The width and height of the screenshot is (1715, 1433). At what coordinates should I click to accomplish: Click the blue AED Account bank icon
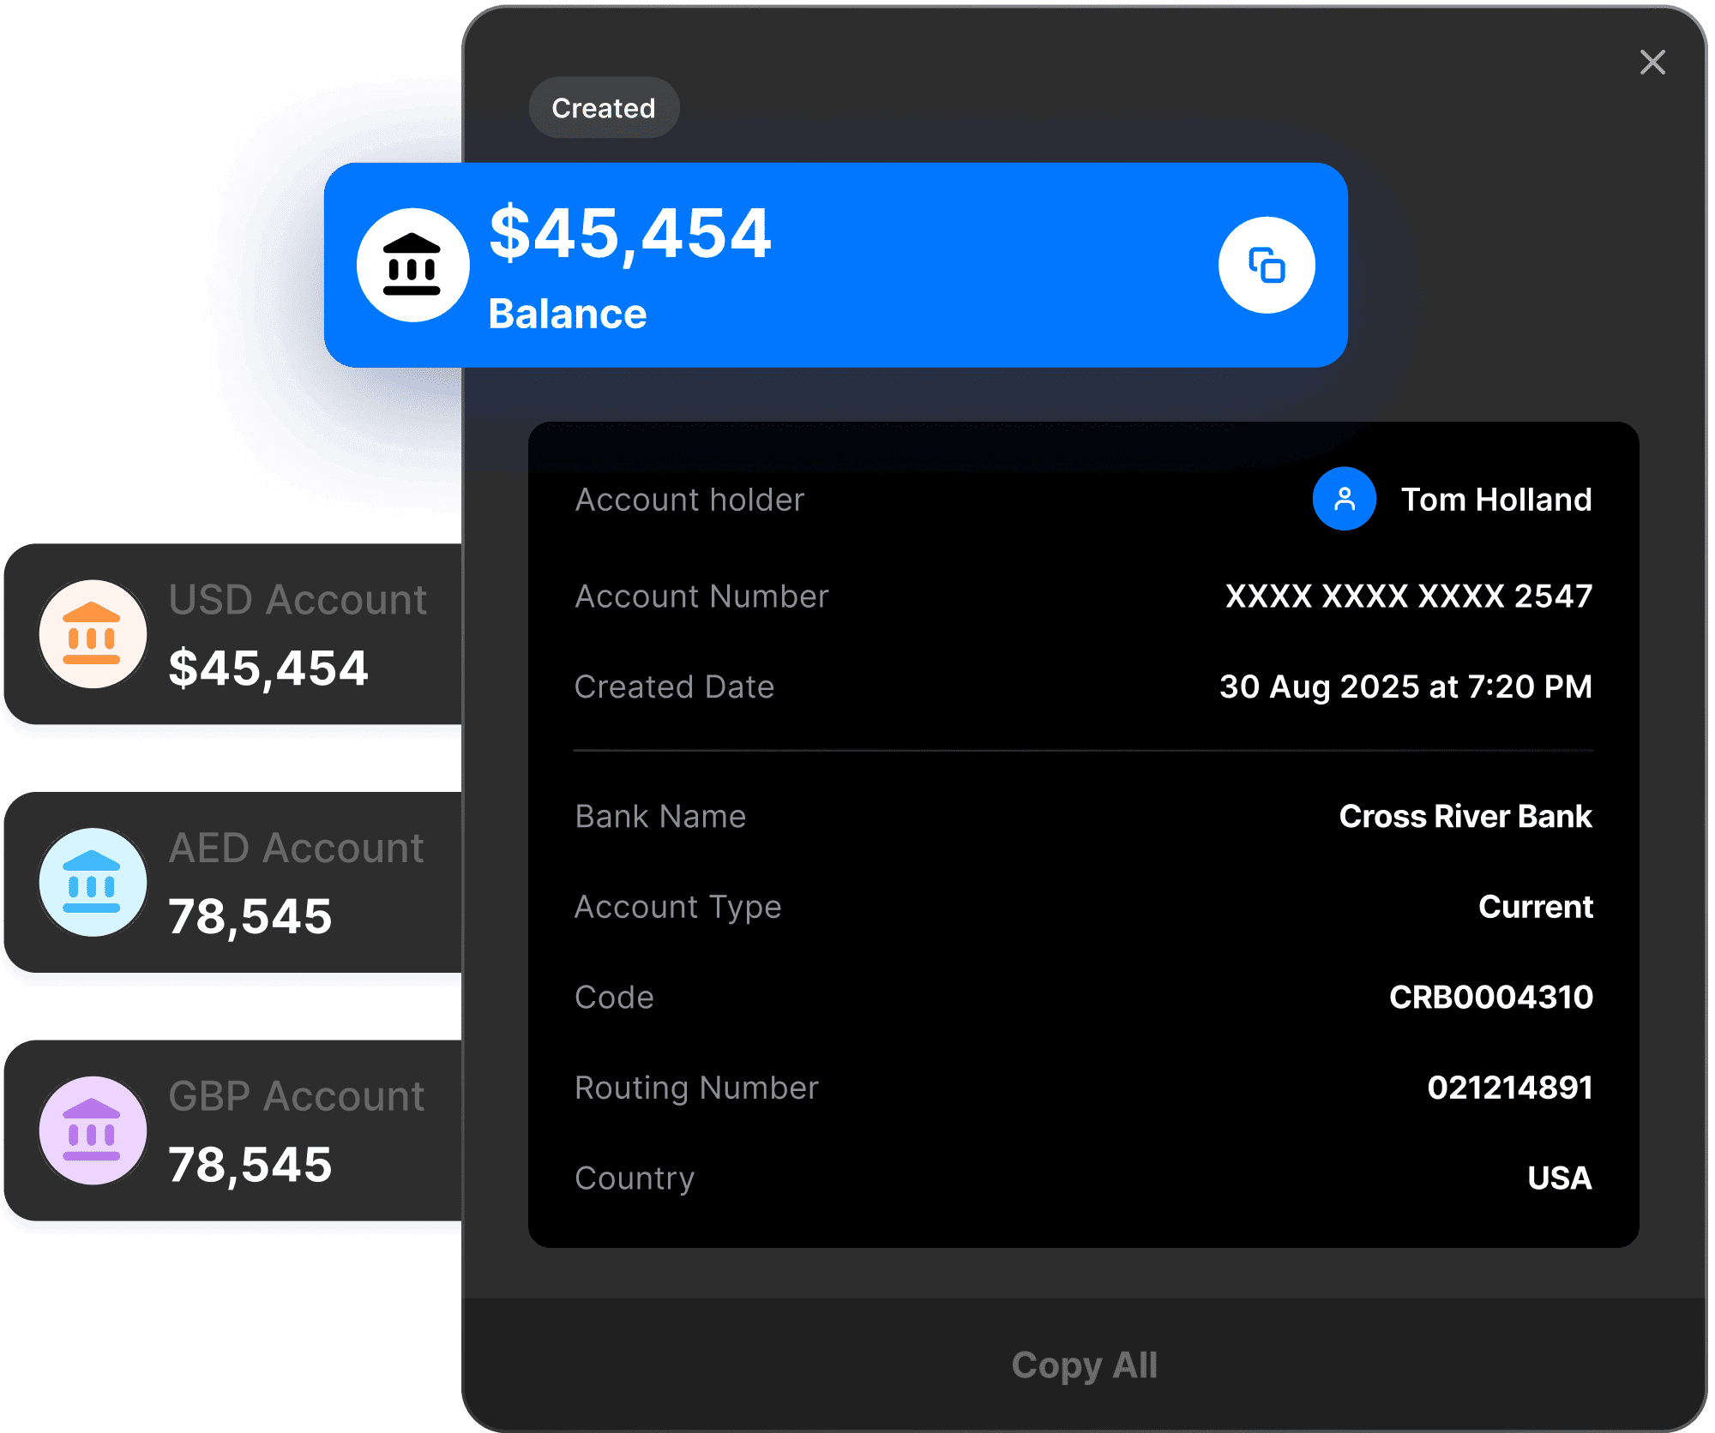tap(93, 883)
